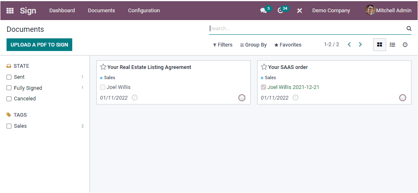
Task: Open the activities clock icon in navbar
Action: click(280, 11)
